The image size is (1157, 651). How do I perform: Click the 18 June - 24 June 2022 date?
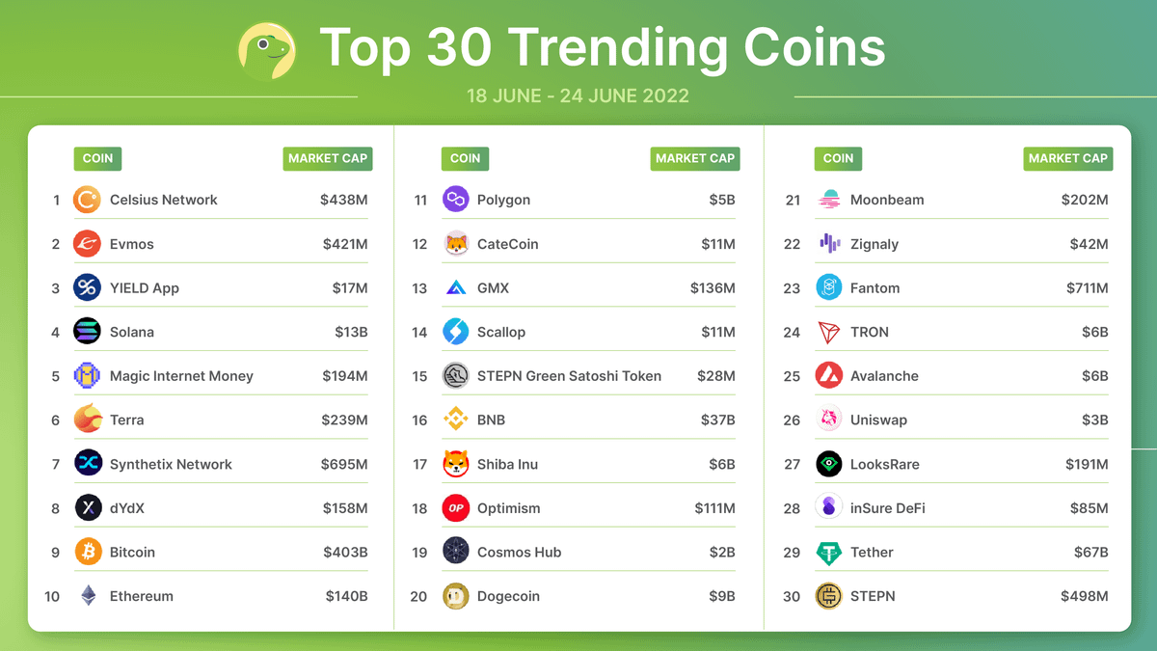(x=578, y=96)
